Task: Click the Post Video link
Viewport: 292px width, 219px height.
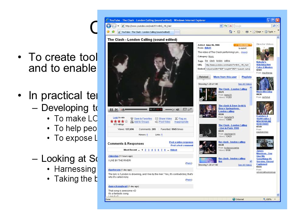Action: [165, 122]
